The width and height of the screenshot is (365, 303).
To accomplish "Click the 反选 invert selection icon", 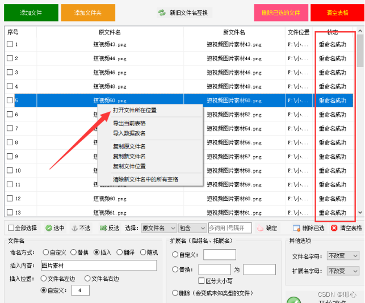I will click(103, 228).
